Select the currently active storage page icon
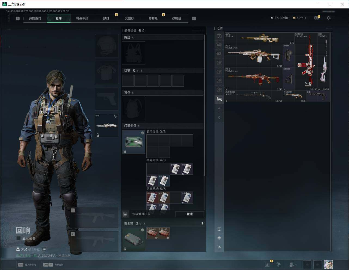This screenshot has width=349, height=270. click(x=219, y=99)
